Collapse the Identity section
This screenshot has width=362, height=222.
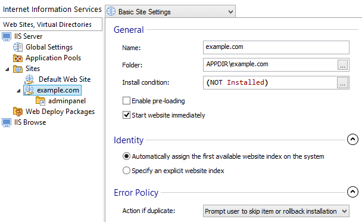[x=352, y=140]
